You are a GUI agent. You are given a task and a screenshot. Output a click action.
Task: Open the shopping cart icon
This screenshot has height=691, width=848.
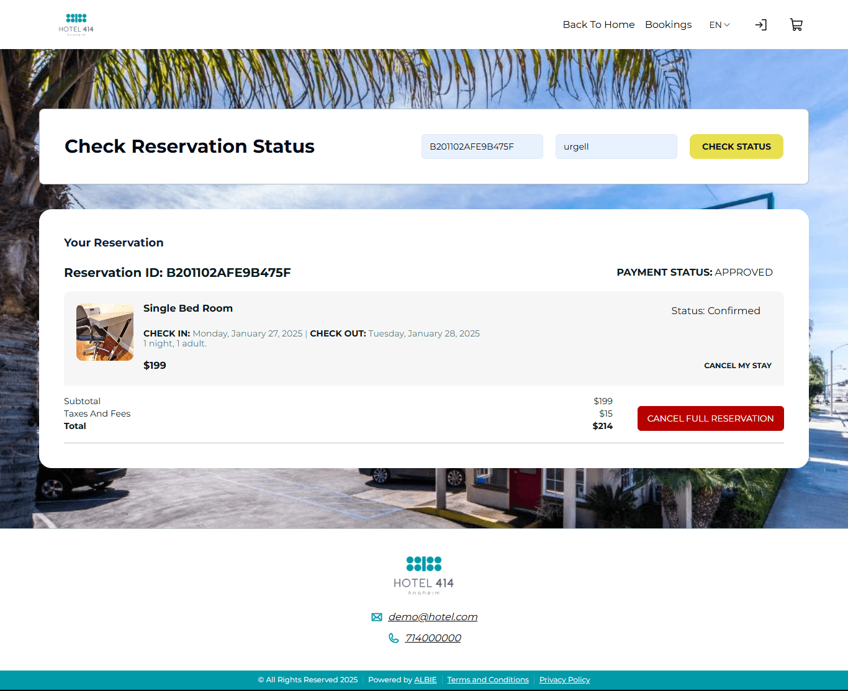click(796, 25)
